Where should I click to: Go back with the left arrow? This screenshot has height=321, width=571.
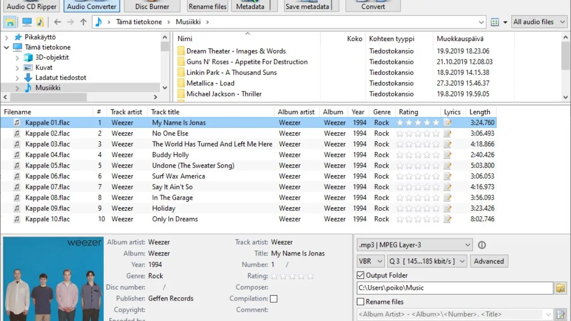(57, 22)
